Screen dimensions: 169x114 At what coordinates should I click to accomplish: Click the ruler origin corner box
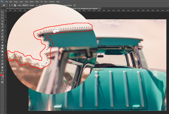tap(6, 11)
